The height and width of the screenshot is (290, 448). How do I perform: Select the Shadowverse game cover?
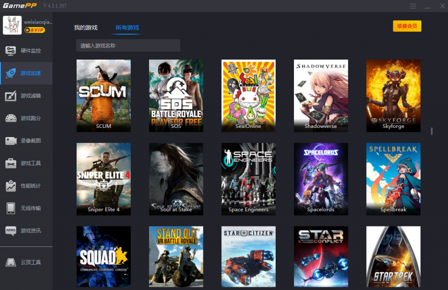[321, 96]
